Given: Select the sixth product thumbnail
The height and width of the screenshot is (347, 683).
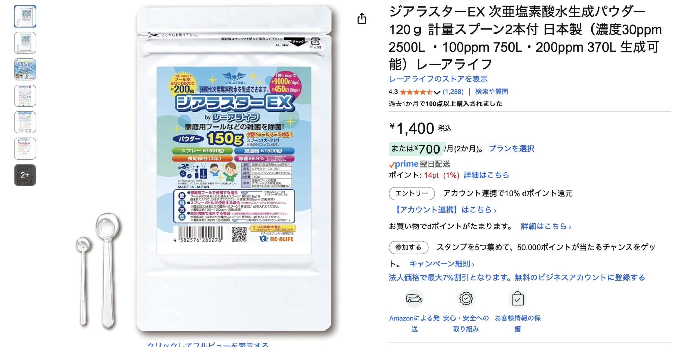Looking at the screenshot, I should [25, 149].
